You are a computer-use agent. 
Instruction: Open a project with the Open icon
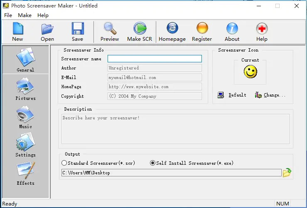(x=47, y=29)
